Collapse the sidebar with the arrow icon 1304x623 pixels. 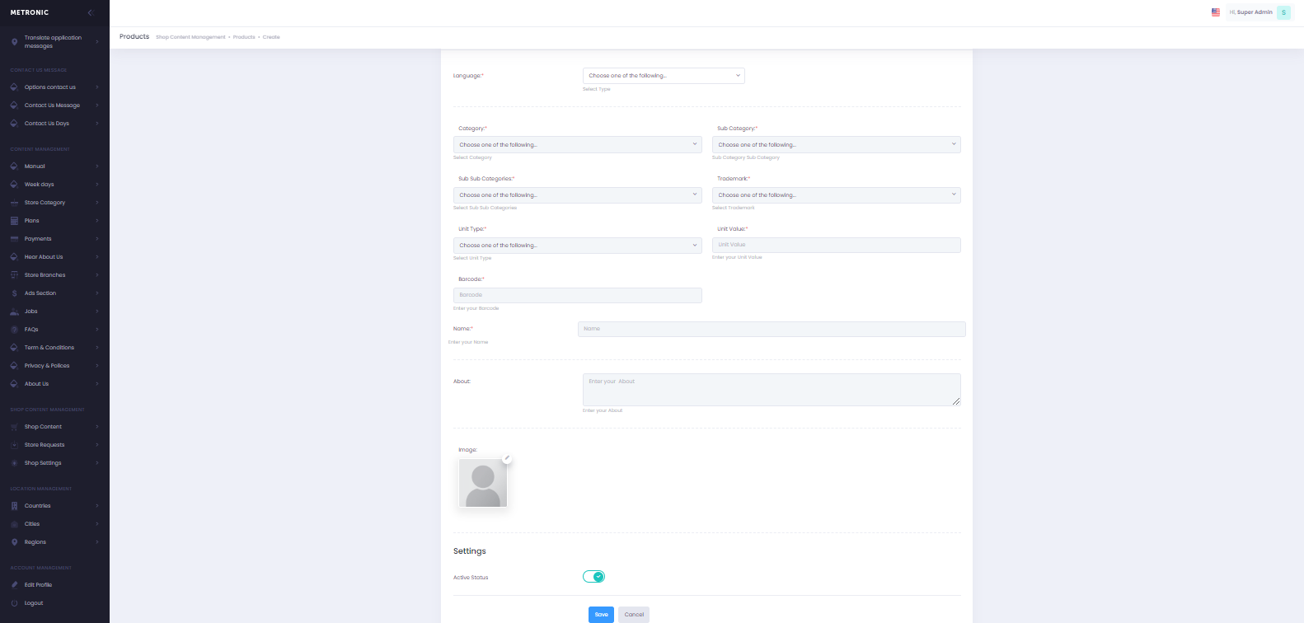pyautogui.click(x=91, y=12)
